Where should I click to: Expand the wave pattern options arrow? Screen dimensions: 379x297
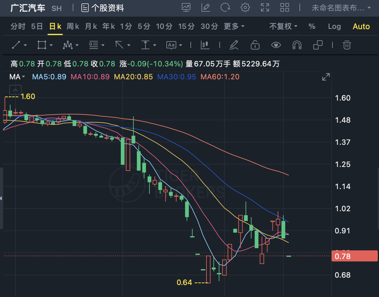(77, 45)
